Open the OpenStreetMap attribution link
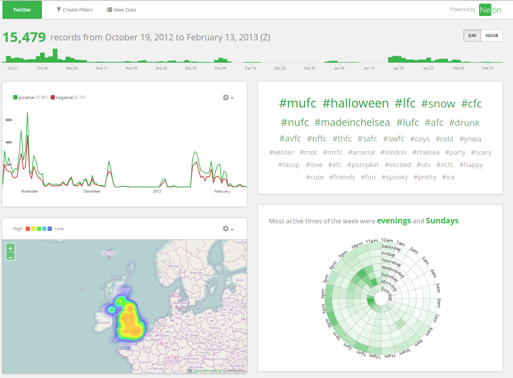The width and height of the screenshot is (513, 378). point(207,371)
